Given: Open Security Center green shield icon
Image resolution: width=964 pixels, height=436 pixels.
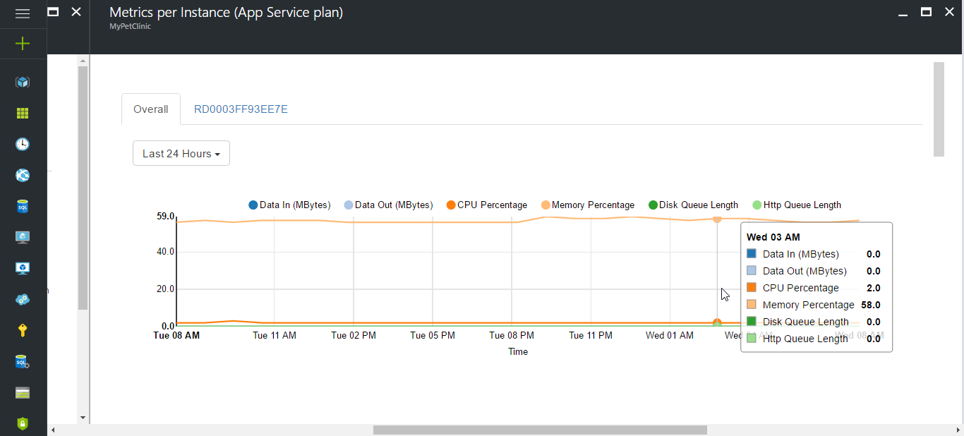Looking at the screenshot, I should tap(23, 423).
